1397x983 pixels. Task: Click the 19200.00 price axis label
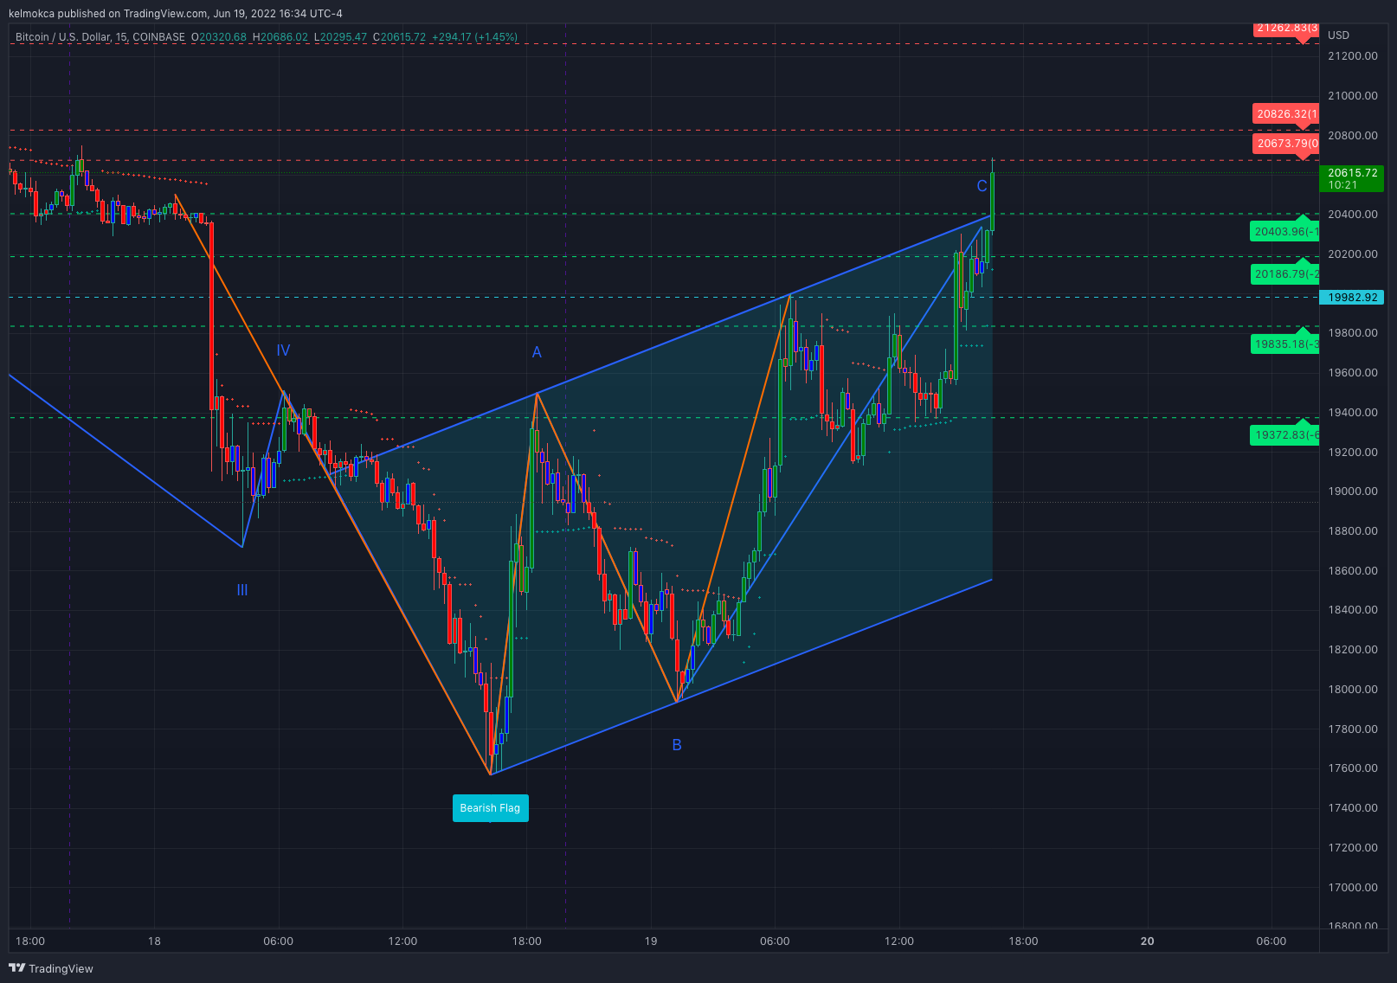point(1353,453)
